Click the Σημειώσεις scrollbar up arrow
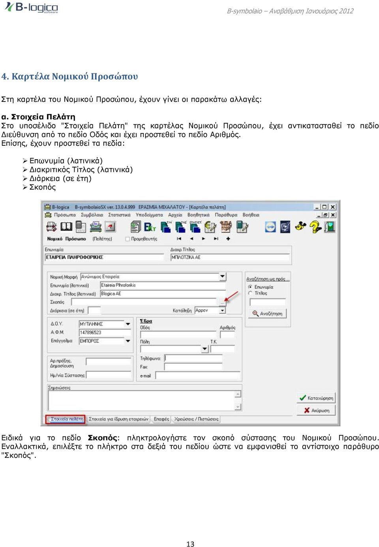Viewport: 379px width, 547px height. [238, 394]
